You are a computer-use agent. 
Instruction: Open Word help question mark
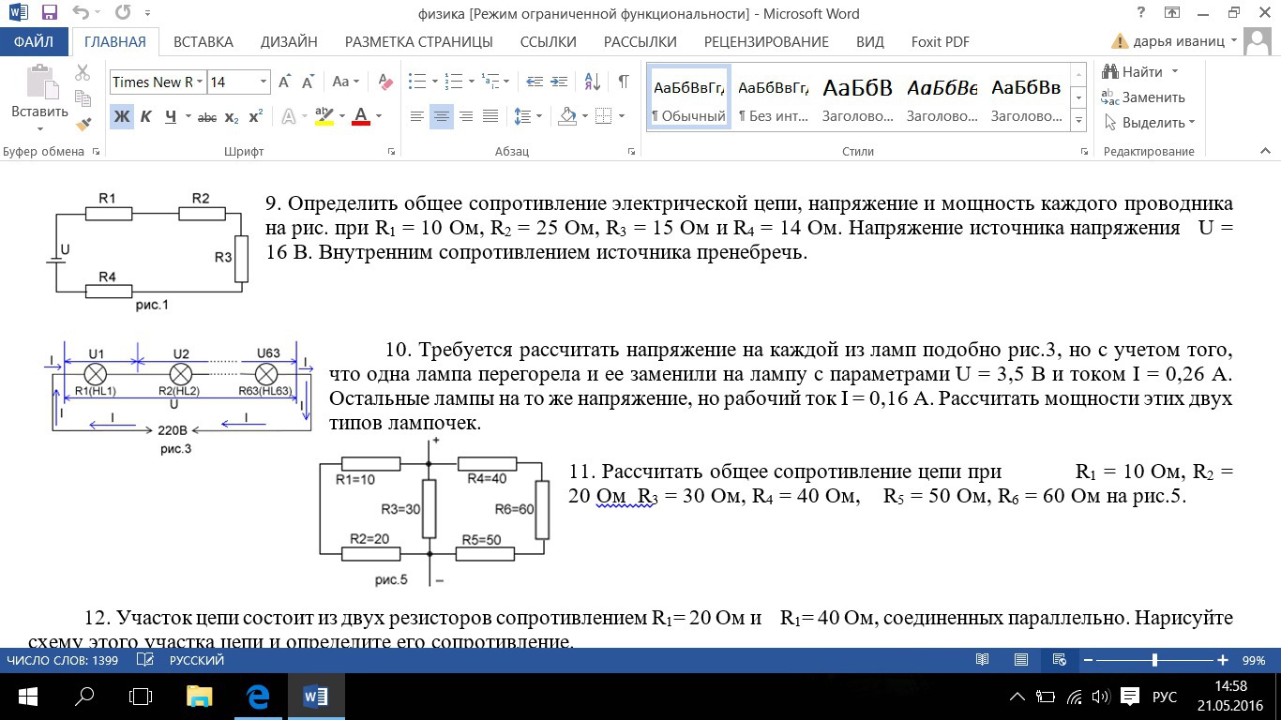click(1140, 13)
